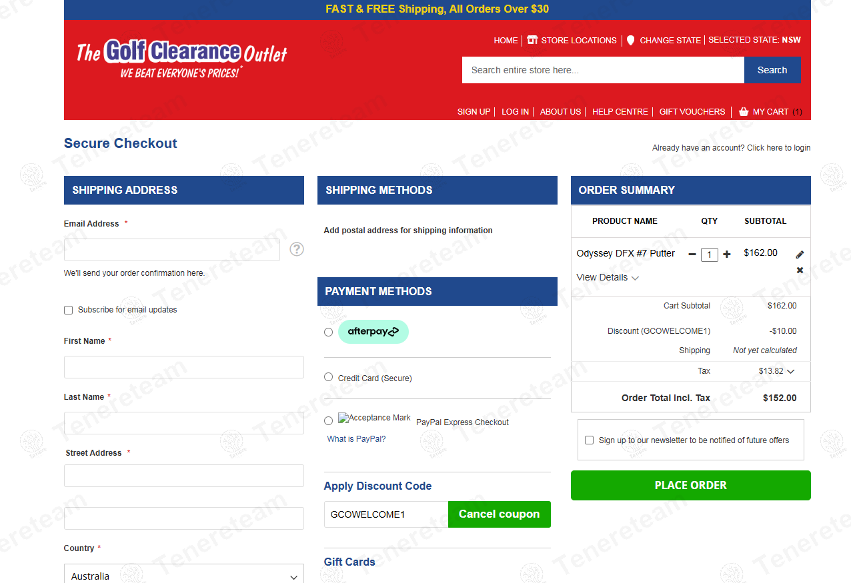Click the What is PayPal? link

356,439
